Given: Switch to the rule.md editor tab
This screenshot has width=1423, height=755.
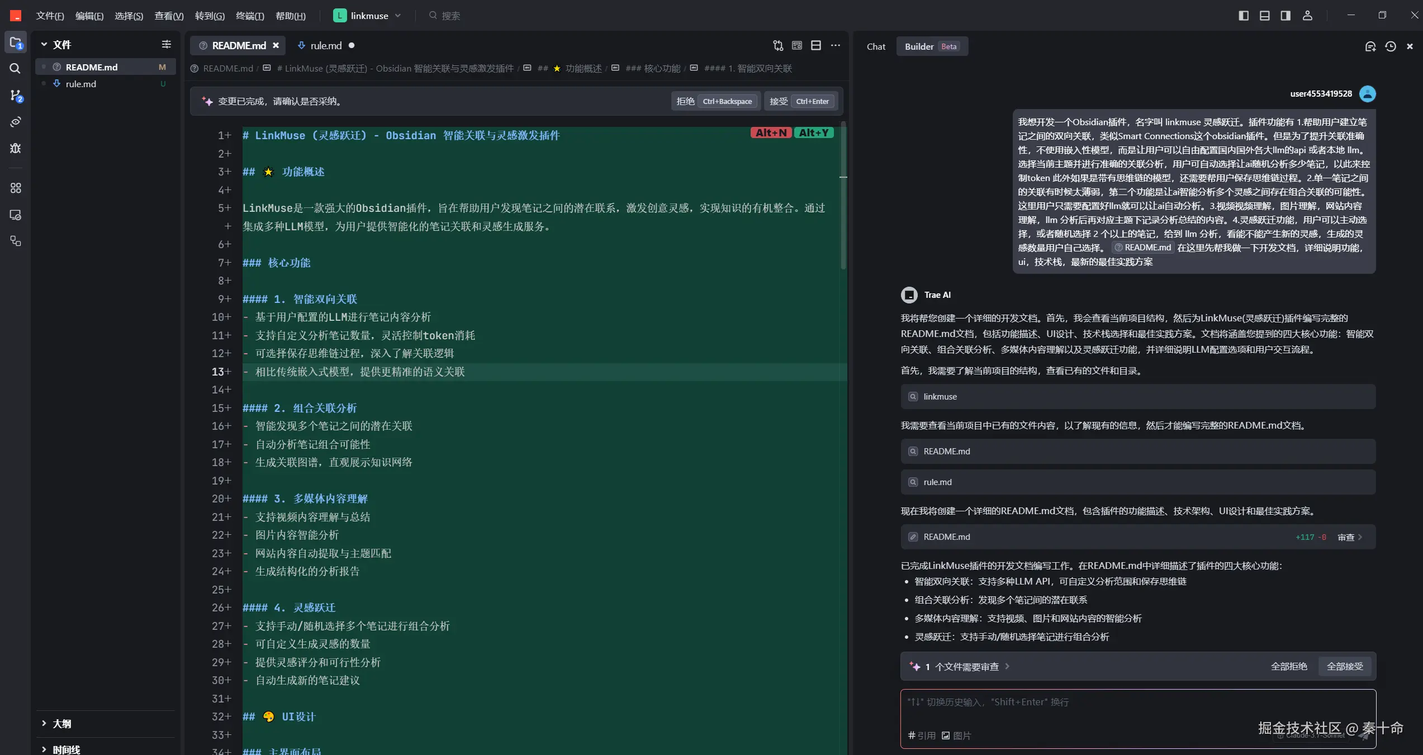Looking at the screenshot, I should [326, 45].
